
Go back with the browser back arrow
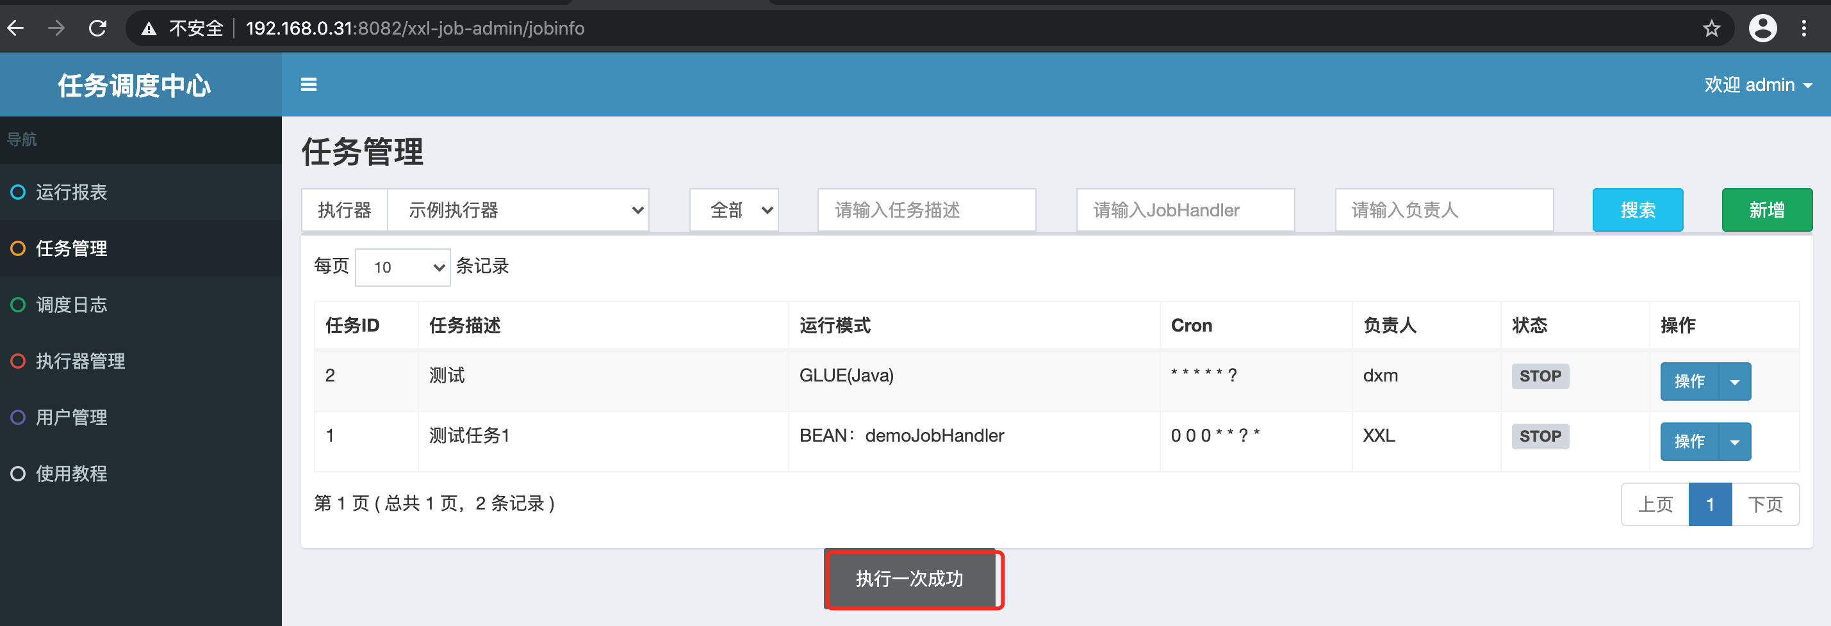15,28
